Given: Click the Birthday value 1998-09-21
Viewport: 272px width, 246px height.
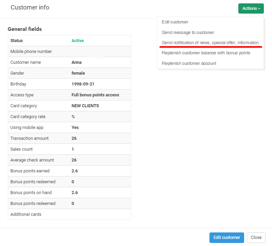Looking at the screenshot, I should [83, 84].
